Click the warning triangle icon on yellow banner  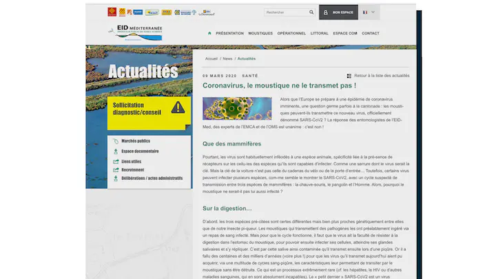pos(178,107)
